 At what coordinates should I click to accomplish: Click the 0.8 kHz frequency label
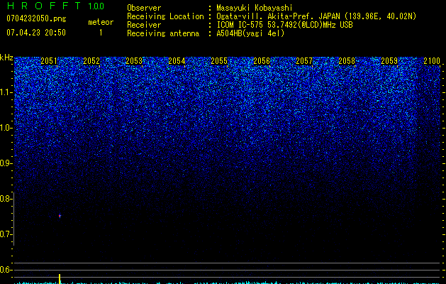(x=6, y=199)
